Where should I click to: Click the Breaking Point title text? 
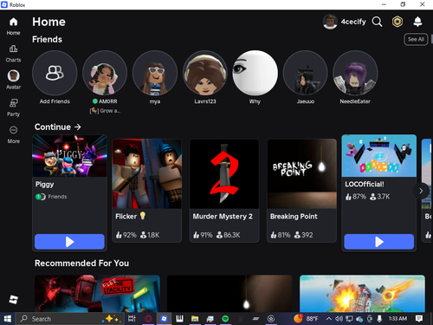coord(294,217)
